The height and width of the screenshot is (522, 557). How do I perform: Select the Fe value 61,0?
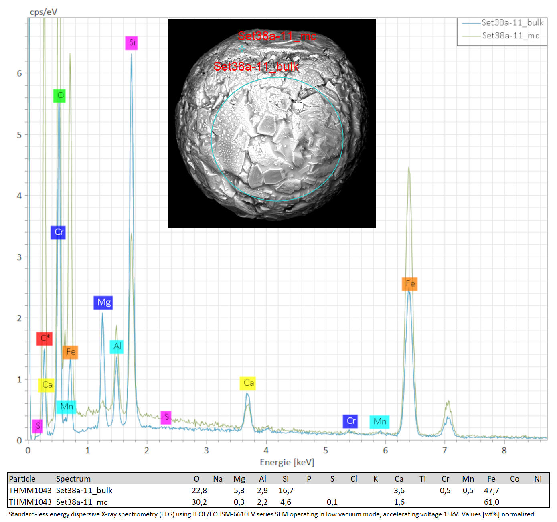[x=492, y=502]
